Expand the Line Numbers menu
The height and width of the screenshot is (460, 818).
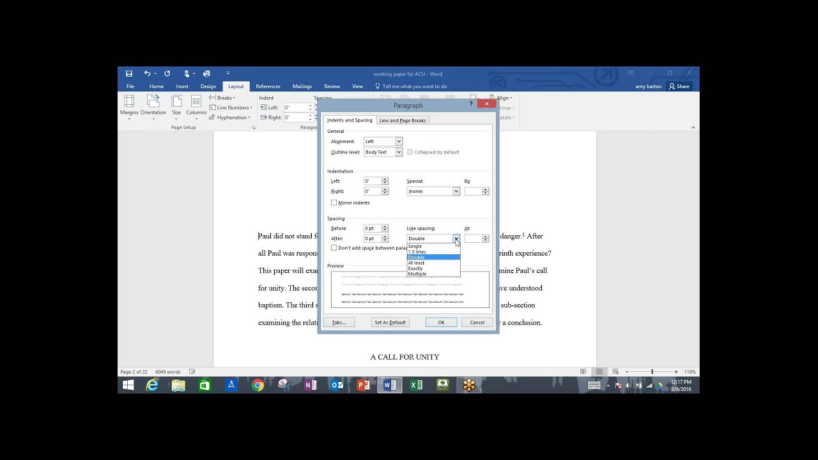231,107
